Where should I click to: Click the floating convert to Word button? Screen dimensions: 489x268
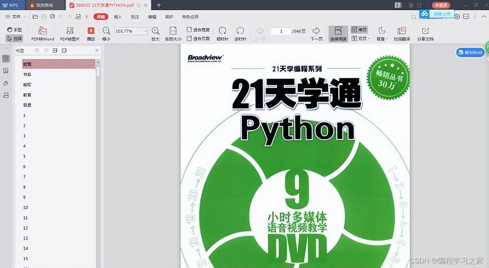(471, 53)
